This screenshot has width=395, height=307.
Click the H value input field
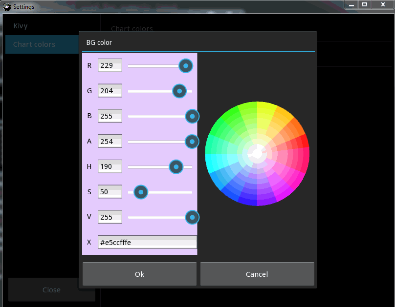(x=110, y=166)
